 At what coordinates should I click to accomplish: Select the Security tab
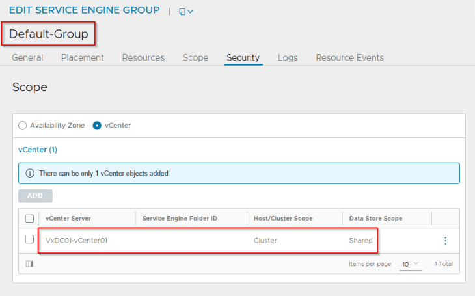coord(243,57)
